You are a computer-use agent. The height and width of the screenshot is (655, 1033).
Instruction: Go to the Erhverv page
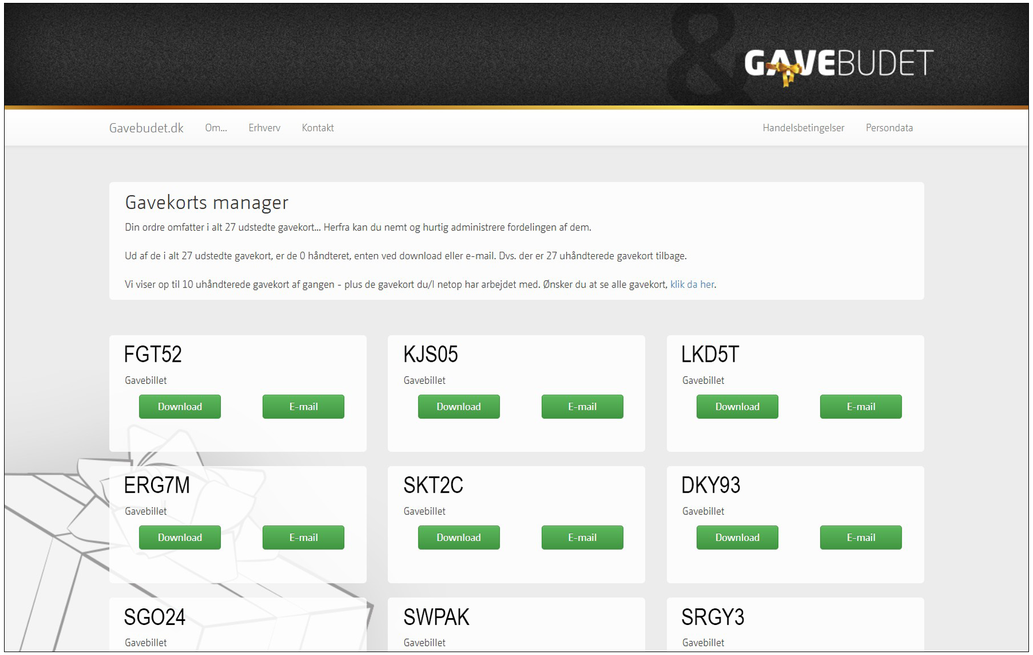pyautogui.click(x=264, y=128)
